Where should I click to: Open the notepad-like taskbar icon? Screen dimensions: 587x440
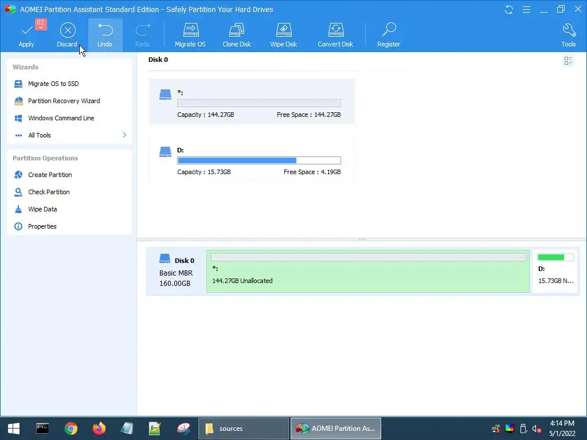[128, 429]
